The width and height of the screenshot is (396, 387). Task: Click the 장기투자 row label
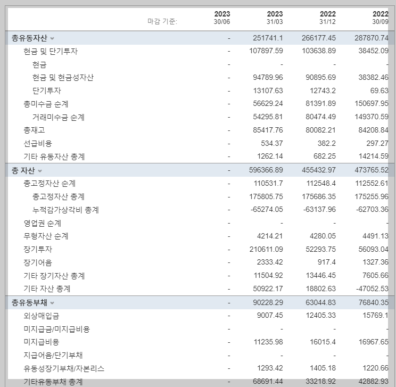pyautogui.click(x=38, y=249)
